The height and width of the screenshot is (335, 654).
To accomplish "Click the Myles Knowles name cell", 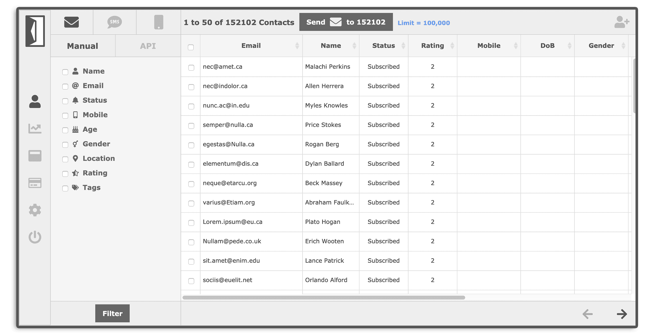I will [x=331, y=106].
